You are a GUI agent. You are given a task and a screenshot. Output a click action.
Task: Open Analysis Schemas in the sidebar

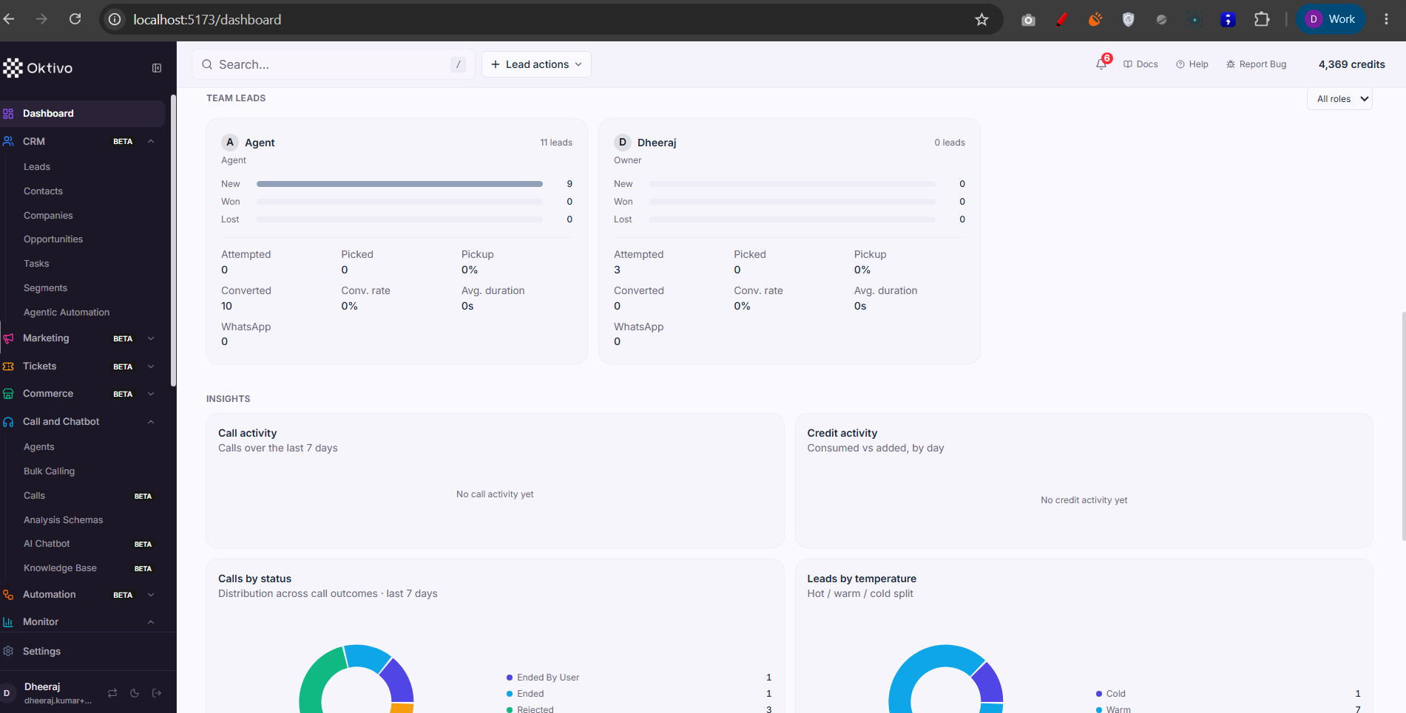[x=63, y=520]
